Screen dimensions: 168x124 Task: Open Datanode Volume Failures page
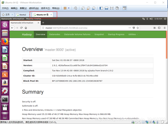point(77,34)
